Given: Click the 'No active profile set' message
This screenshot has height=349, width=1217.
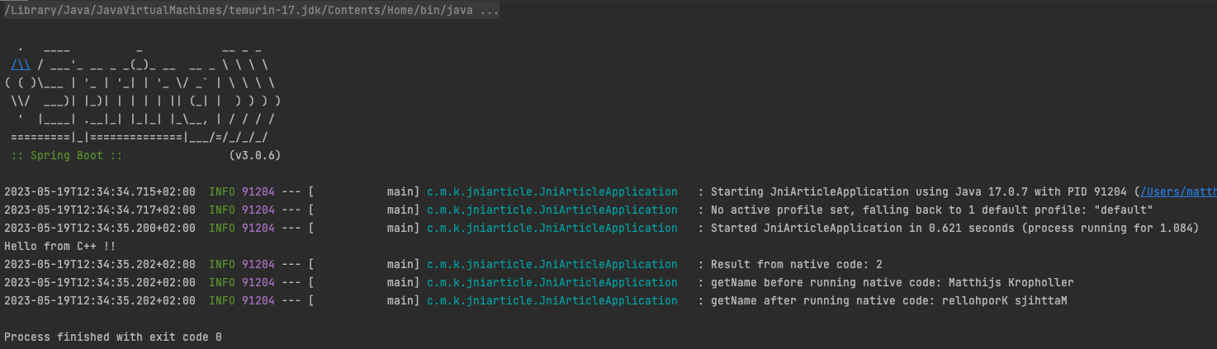Looking at the screenshot, I should 931,210.
